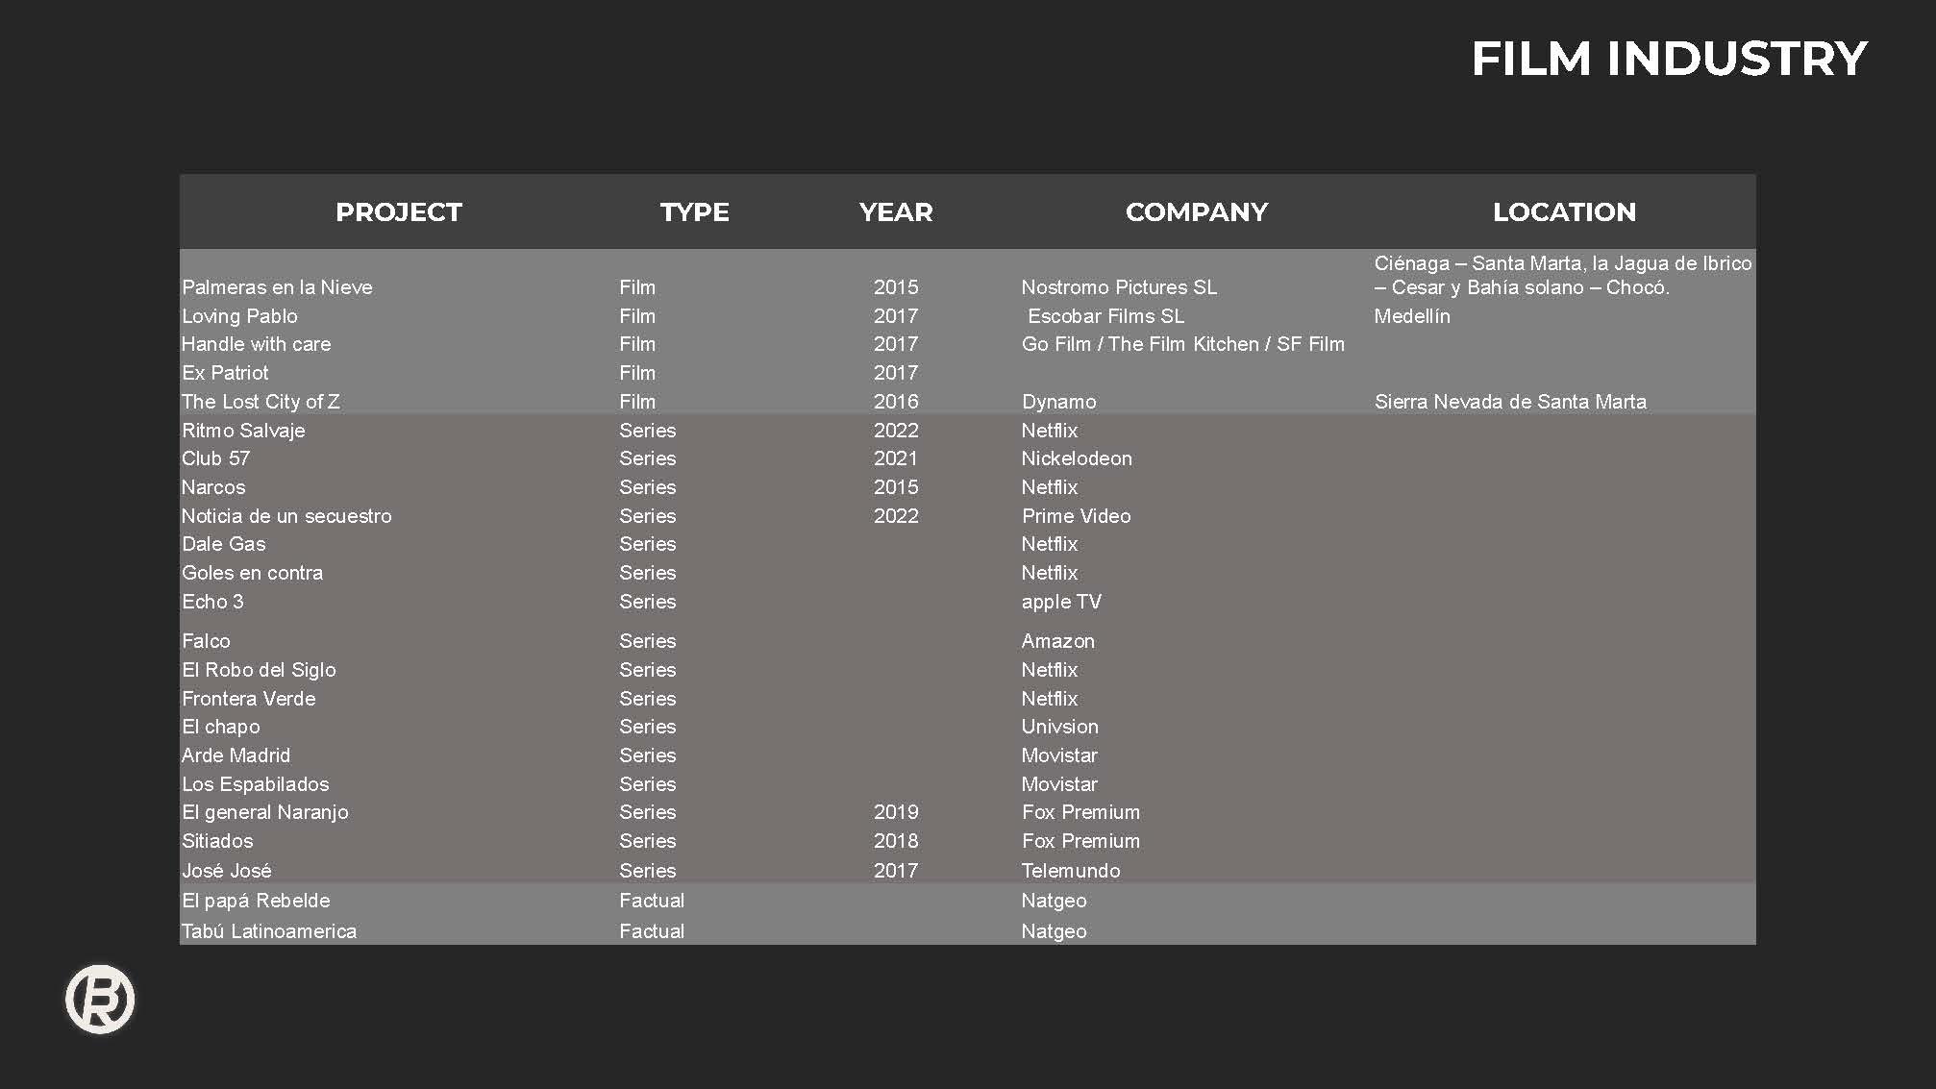Click the 'Escobar Films SL' company cell
Image resolution: width=1936 pixels, height=1089 pixels.
pyautogui.click(x=1105, y=316)
